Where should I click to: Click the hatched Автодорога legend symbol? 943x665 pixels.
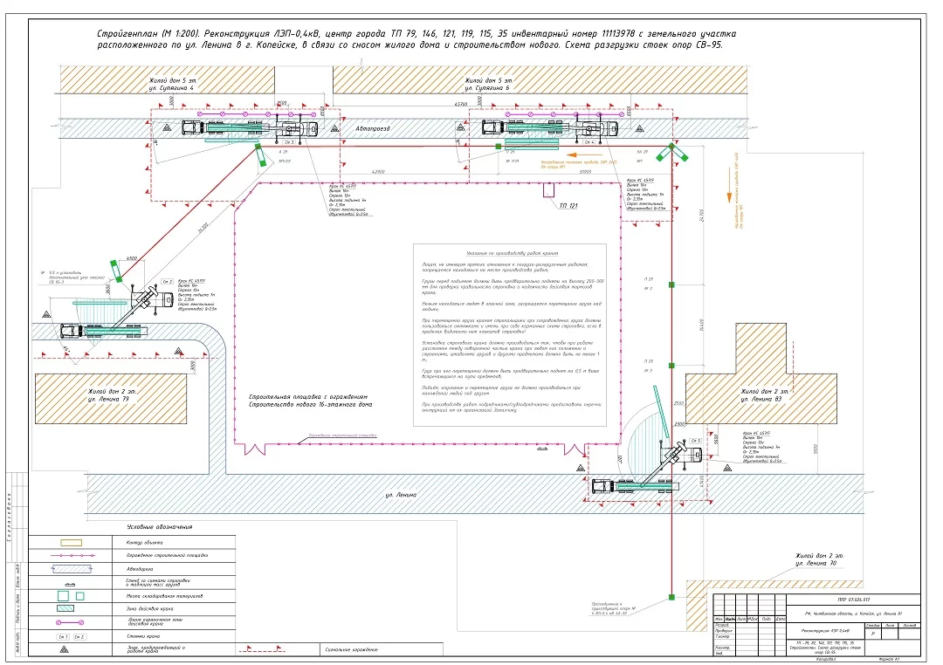pyautogui.click(x=71, y=567)
